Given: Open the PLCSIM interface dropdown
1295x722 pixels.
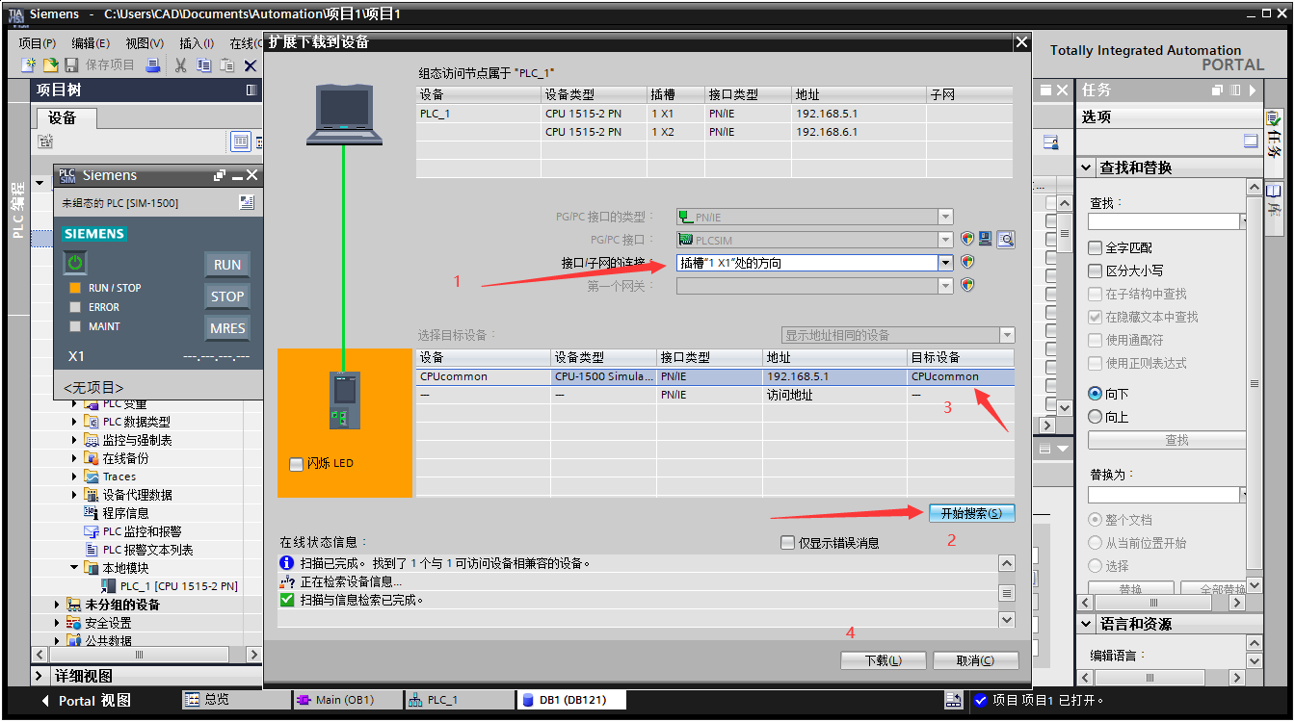Looking at the screenshot, I should pos(945,240).
